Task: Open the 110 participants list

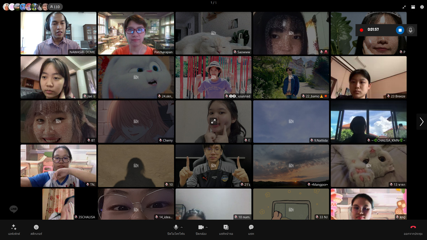Action: pyautogui.click(x=55, y=7)
